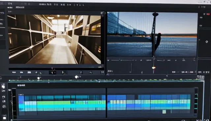
Task: Click the topmost tool icon in the left timeline toolbar
Action: 3,86
